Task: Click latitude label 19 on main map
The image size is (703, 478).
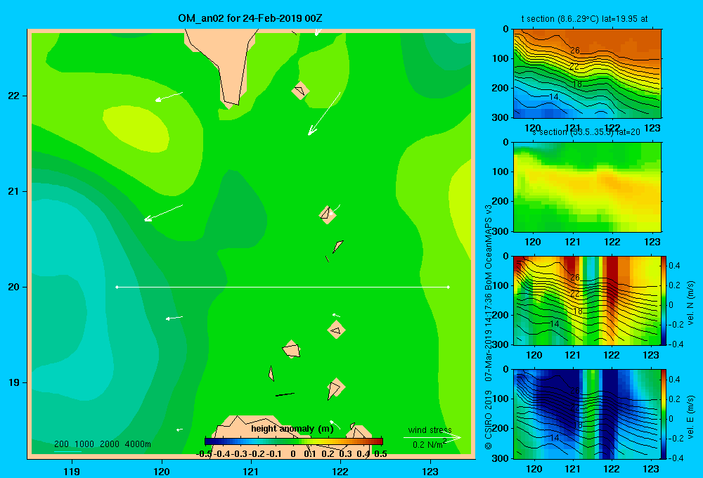Action: 13,382
